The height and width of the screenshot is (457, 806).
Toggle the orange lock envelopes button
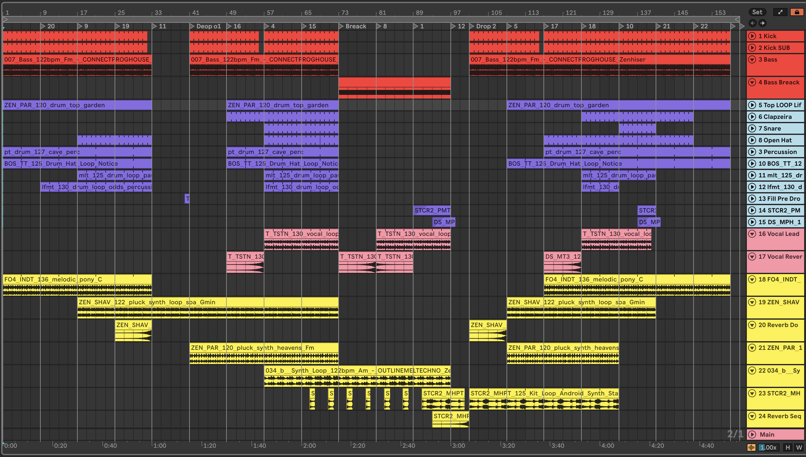(796, 12)
